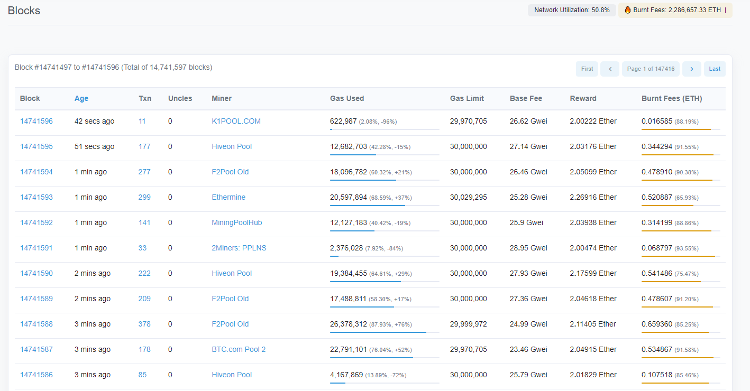The width and height of the screenshot is (750, 391).
Task: Open 2Miners: PPLNS miner page
Action: (x=239, y=248)
